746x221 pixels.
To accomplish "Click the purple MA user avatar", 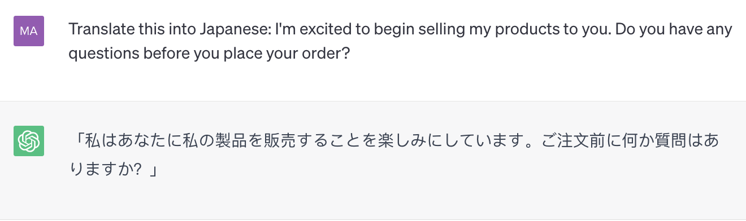I will (x=28, y=31).
